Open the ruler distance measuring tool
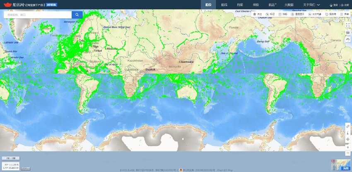352x172 pixels. (x=348, y=126)
